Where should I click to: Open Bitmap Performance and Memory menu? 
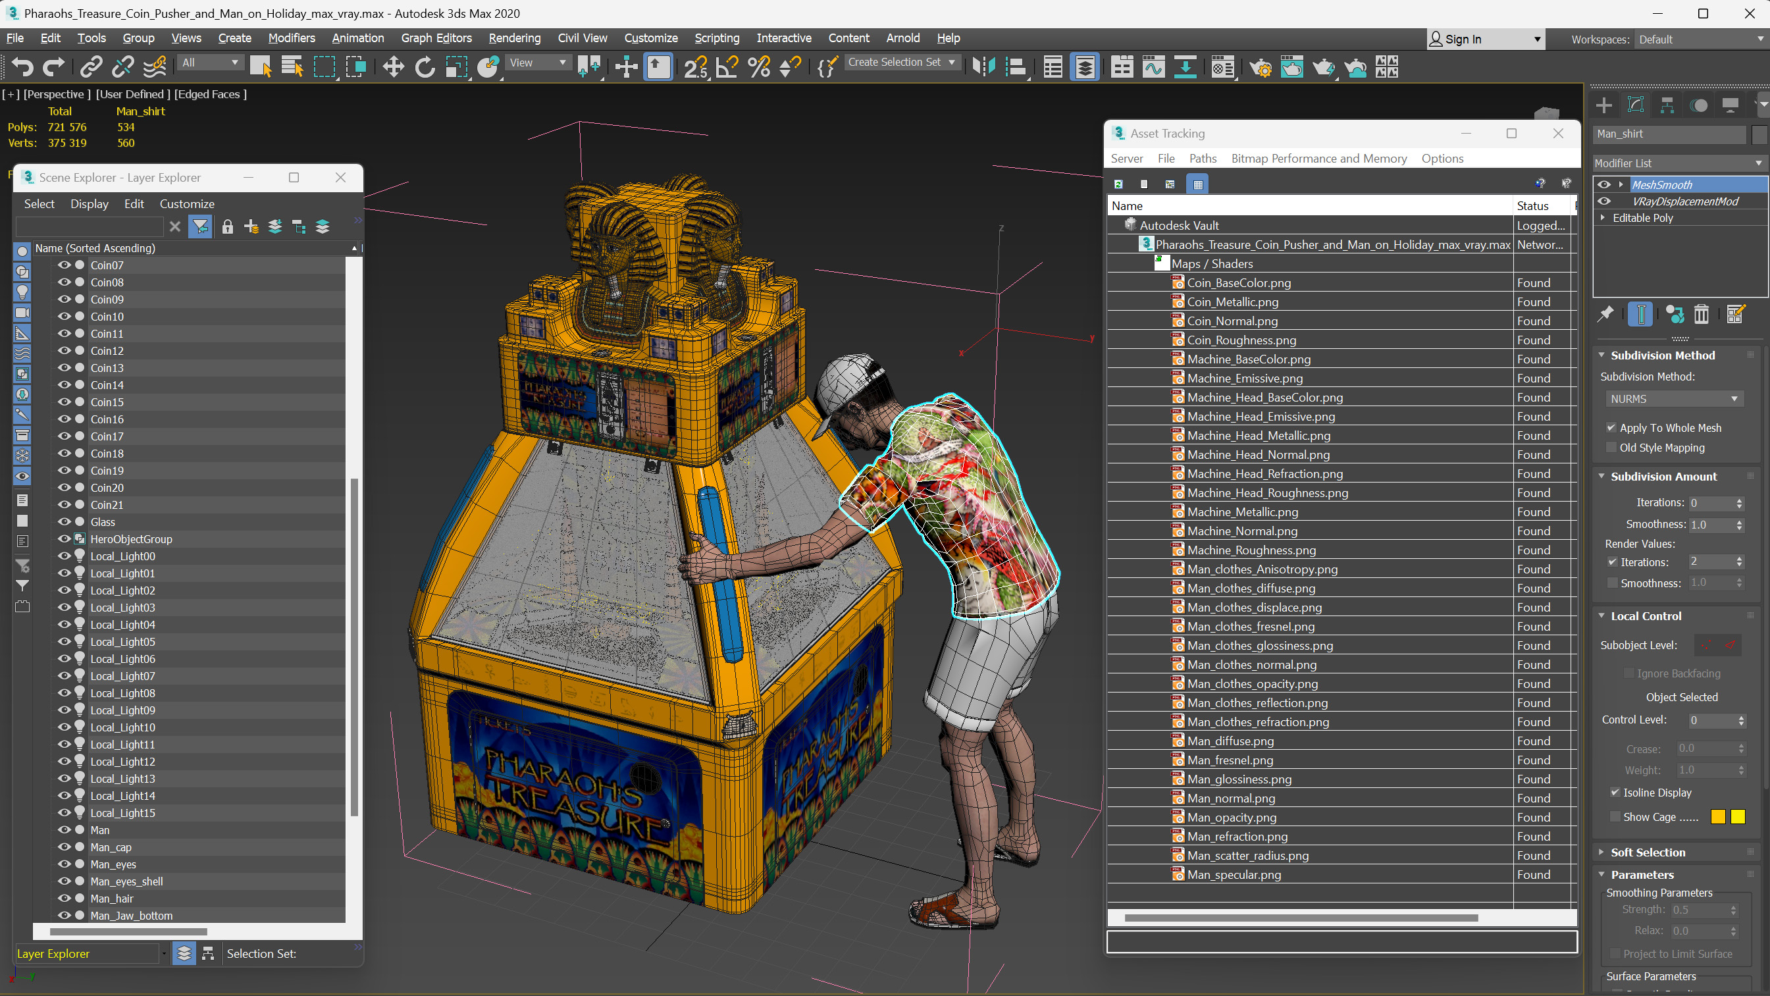tap(1318, 158)
